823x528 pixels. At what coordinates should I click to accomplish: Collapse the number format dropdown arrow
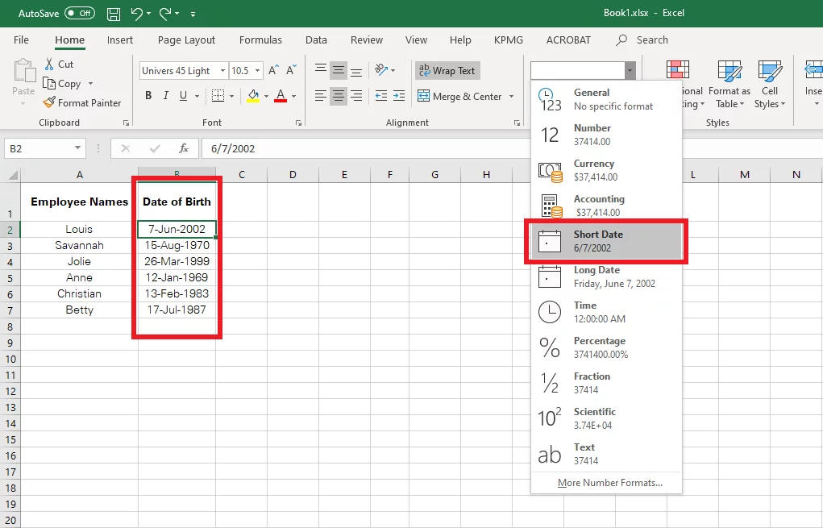click(630, 71)
